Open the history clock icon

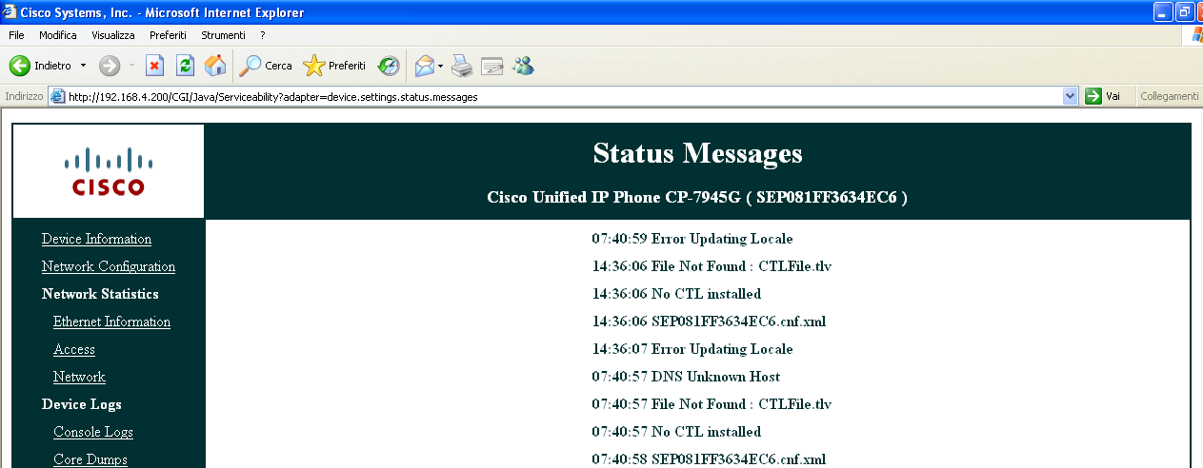point(389,66)
